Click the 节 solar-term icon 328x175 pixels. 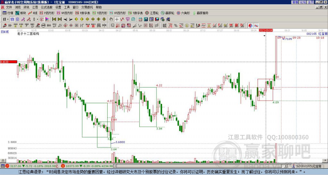pos(127,19)
